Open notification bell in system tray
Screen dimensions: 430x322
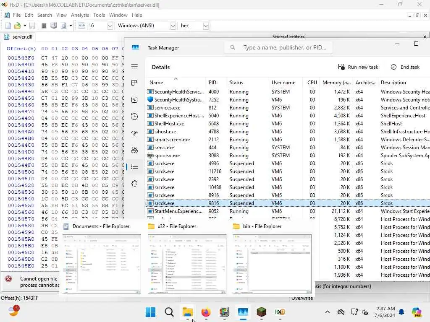coord(401,312)
